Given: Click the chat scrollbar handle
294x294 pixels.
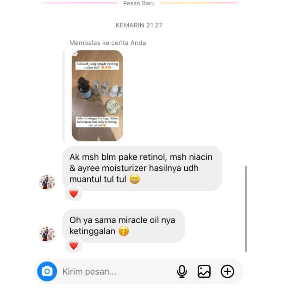Looking at the screenshot, I should [x=246, y=209].
